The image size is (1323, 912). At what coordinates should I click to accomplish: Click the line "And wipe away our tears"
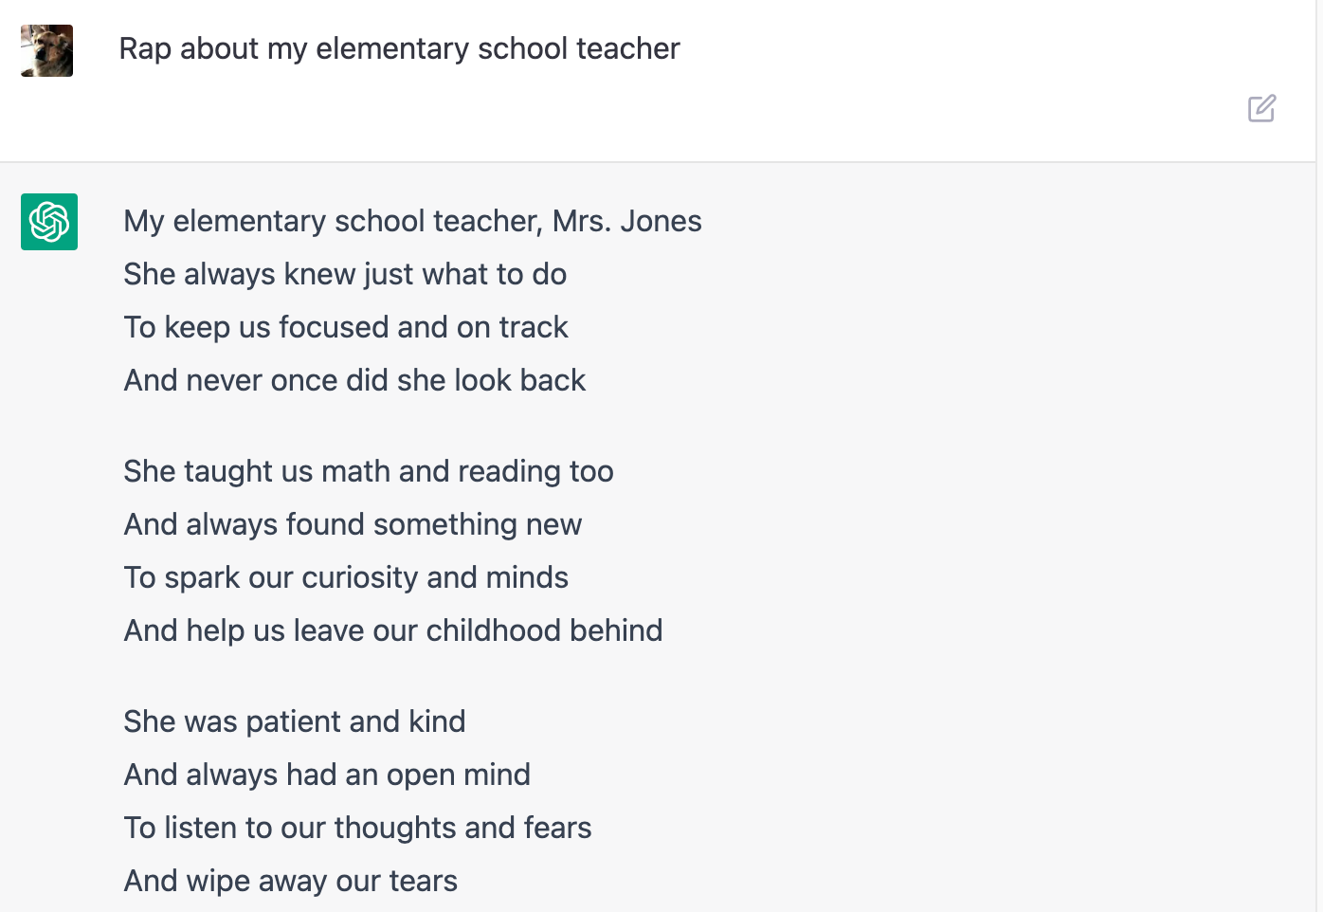(291, 881)
